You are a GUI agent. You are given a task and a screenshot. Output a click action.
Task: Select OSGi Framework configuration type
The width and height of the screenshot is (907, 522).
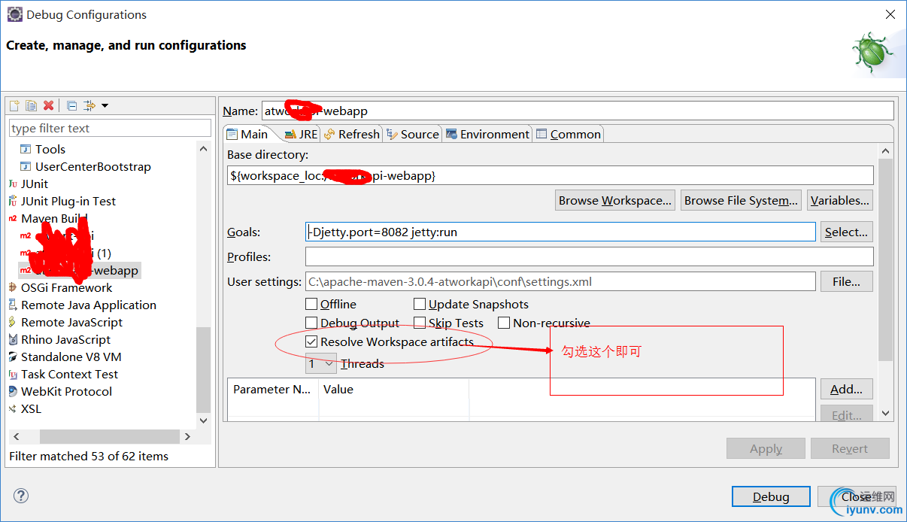click(x=66, y=287)
